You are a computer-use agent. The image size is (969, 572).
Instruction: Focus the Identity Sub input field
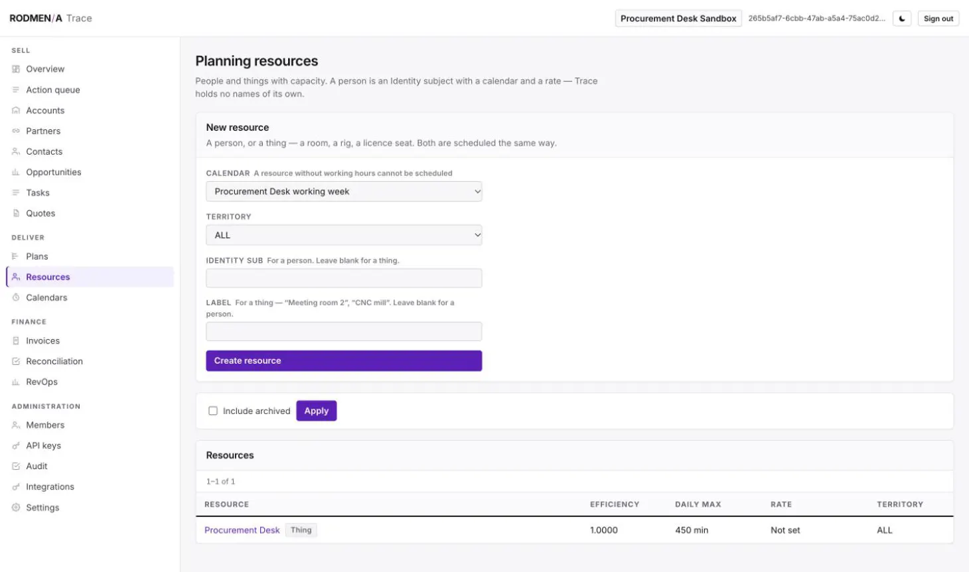[344, 278]
